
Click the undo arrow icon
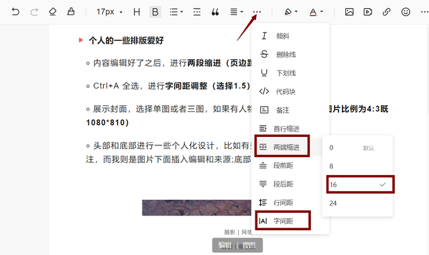point(15,12)
